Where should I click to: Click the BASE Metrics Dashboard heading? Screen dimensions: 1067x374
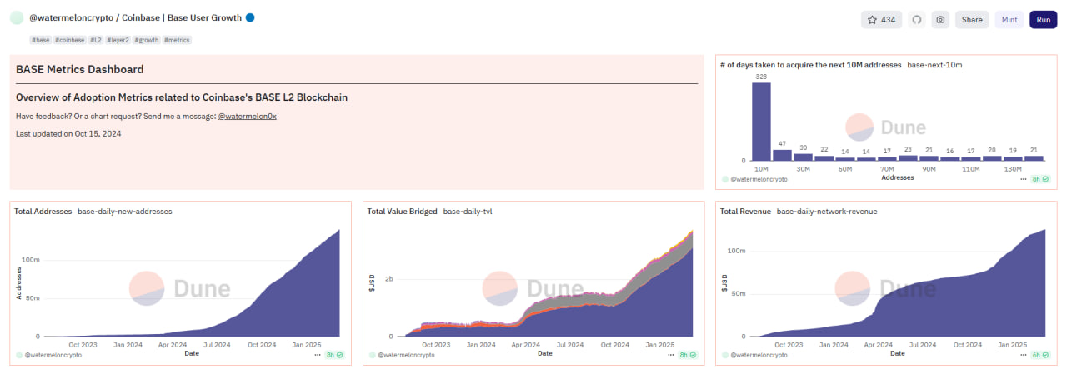coord(80,70)
